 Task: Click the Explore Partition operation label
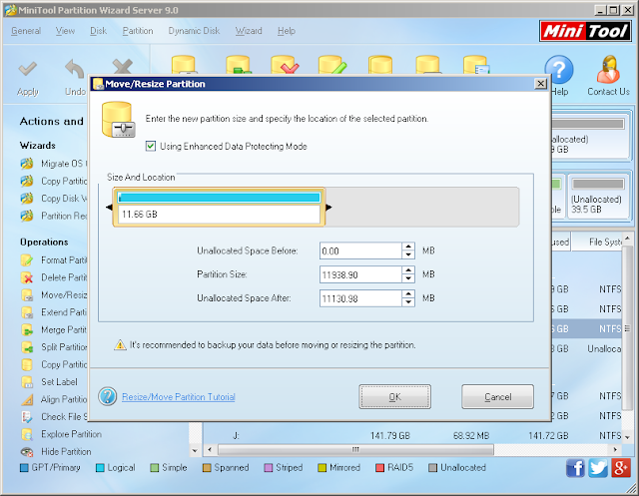(71, 434)
